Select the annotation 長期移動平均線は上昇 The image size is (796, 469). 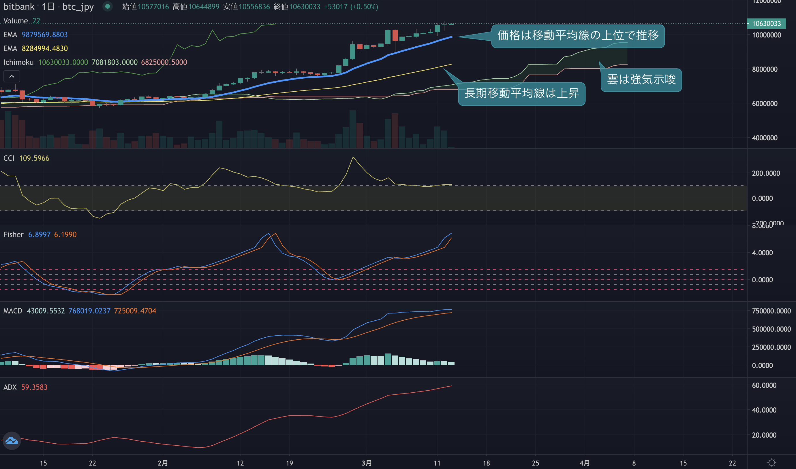click(522, 94)
